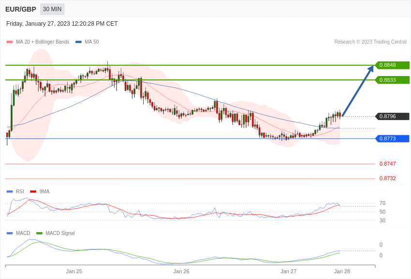Click the Jan 27 date axis label

(288, 271)
